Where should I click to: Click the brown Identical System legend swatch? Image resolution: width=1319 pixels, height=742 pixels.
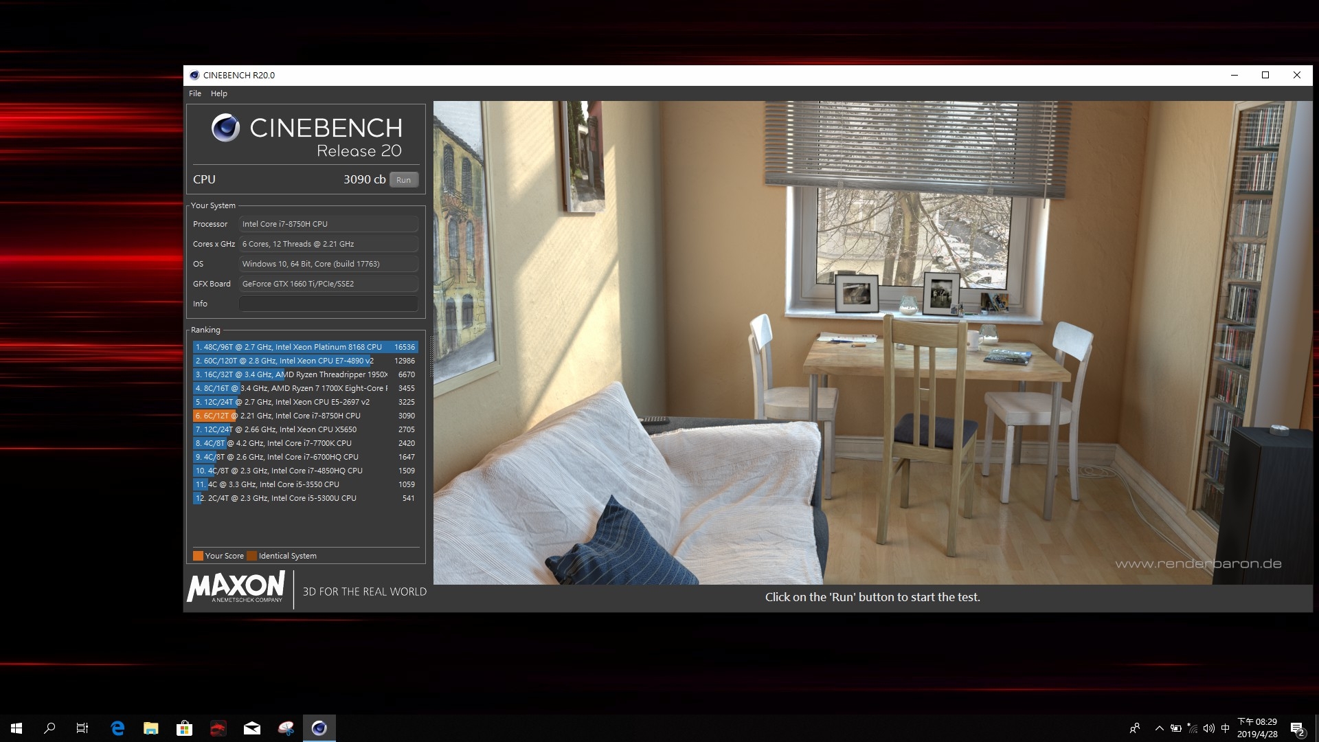click(251, 556)
